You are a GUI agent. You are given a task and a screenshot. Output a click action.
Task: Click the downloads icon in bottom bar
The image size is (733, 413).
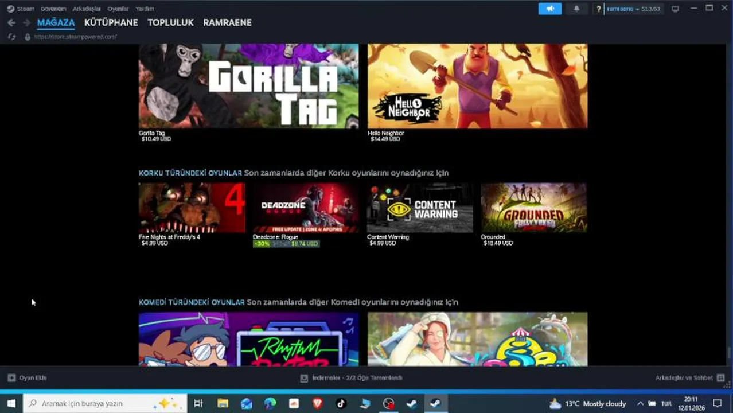pos(305,378)
